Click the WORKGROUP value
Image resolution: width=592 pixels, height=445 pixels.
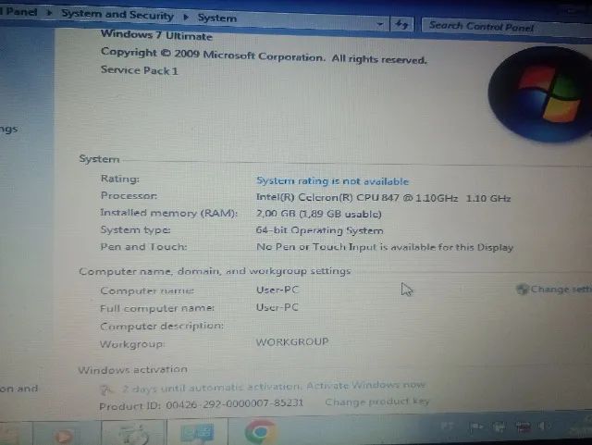[292, 341]
